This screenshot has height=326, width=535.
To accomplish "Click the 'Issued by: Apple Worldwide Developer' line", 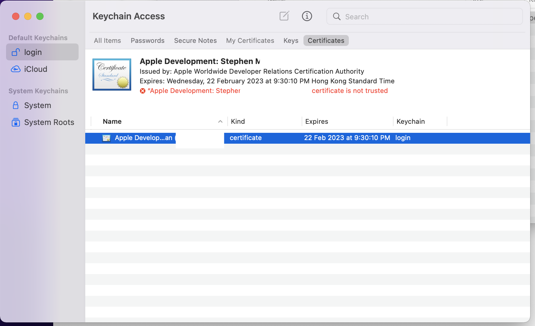I will pos(252,72).
